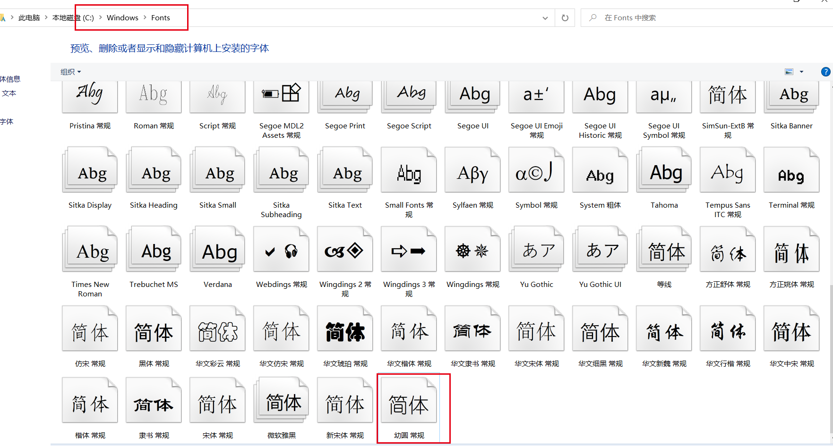Select the Times New Roman font icon
Viewport: 833px width, 446px height.
click(x=90, y=249)
